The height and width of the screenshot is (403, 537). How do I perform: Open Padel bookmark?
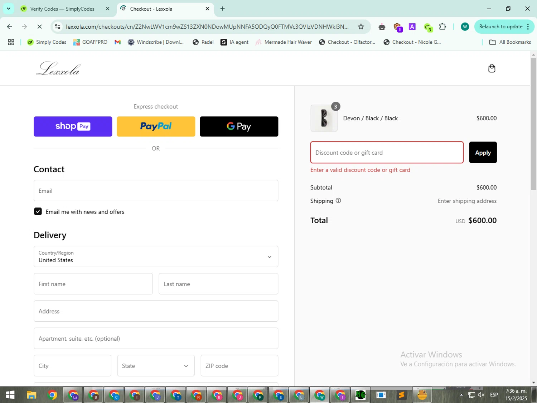pos(203,42)
